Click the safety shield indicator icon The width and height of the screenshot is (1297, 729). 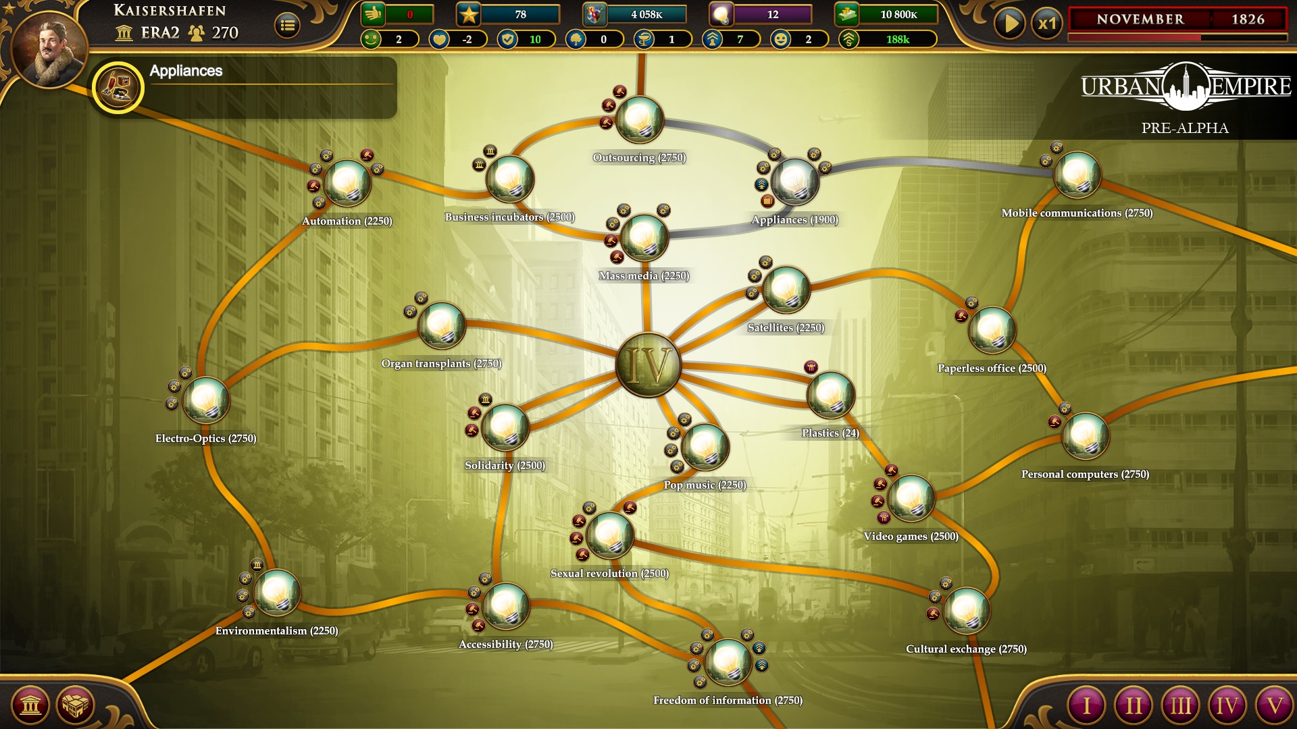[x=507, y=39]
